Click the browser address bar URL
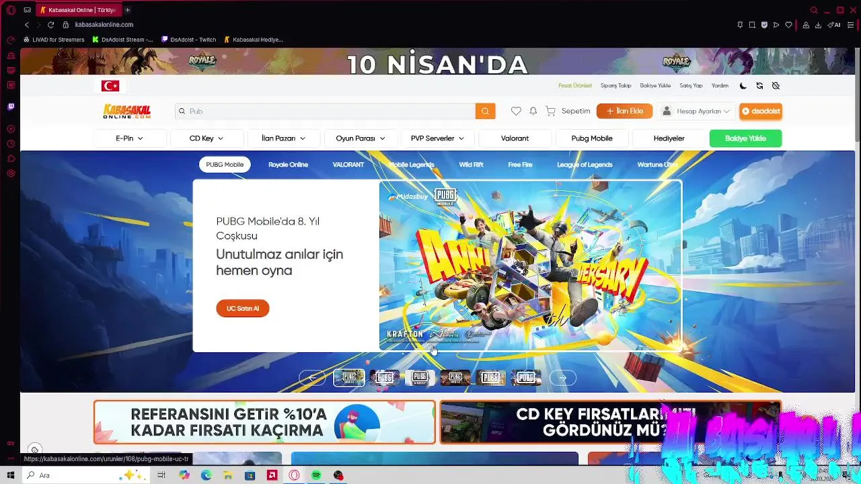This screenshot has width=861, height=484. [104, 24]
